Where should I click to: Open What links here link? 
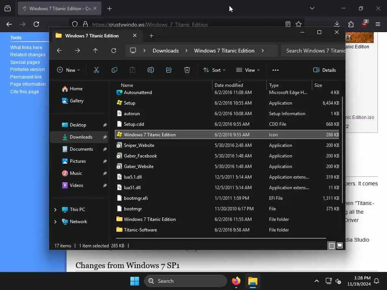(x=26, y=47)
